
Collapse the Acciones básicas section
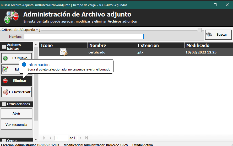pyautogui.click(x=4, y=47)
